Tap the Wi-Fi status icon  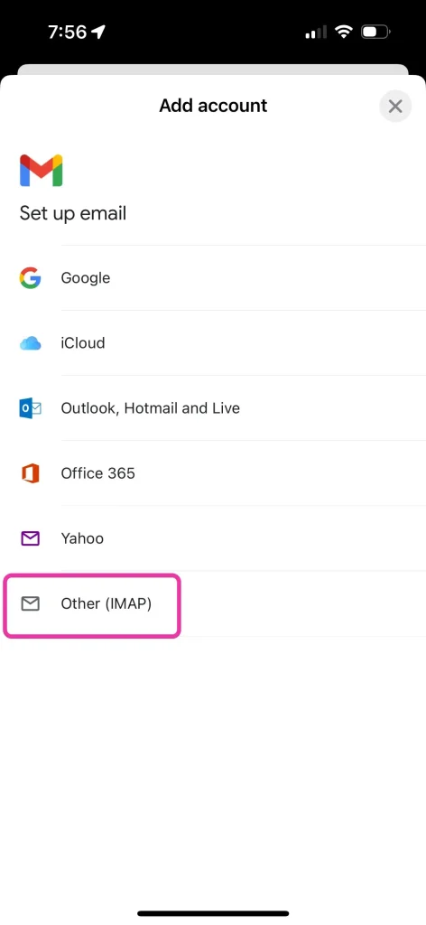click(343, 32)
